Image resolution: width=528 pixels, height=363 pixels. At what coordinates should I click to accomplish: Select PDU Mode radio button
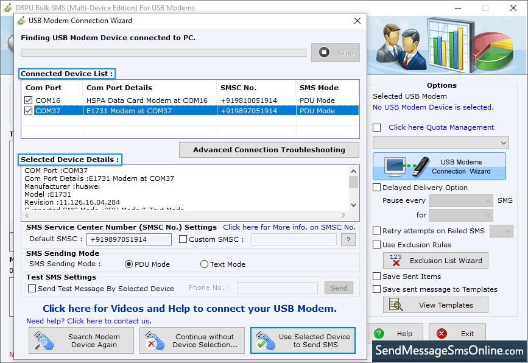(x=128, y=264)
